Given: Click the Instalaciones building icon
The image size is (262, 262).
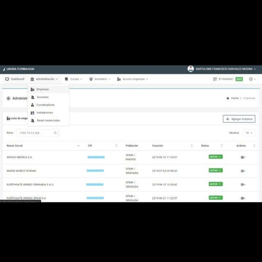Looking at the screenshot, I should (x=32, y=112).
